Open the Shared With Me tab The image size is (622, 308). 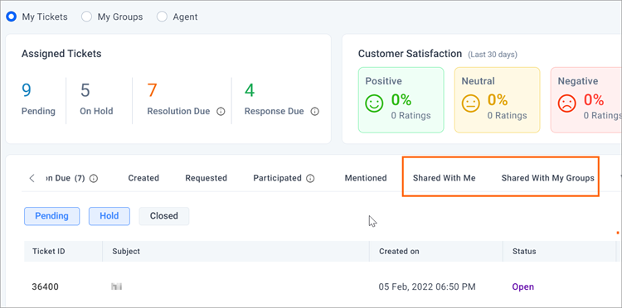(x=444, y=178)
